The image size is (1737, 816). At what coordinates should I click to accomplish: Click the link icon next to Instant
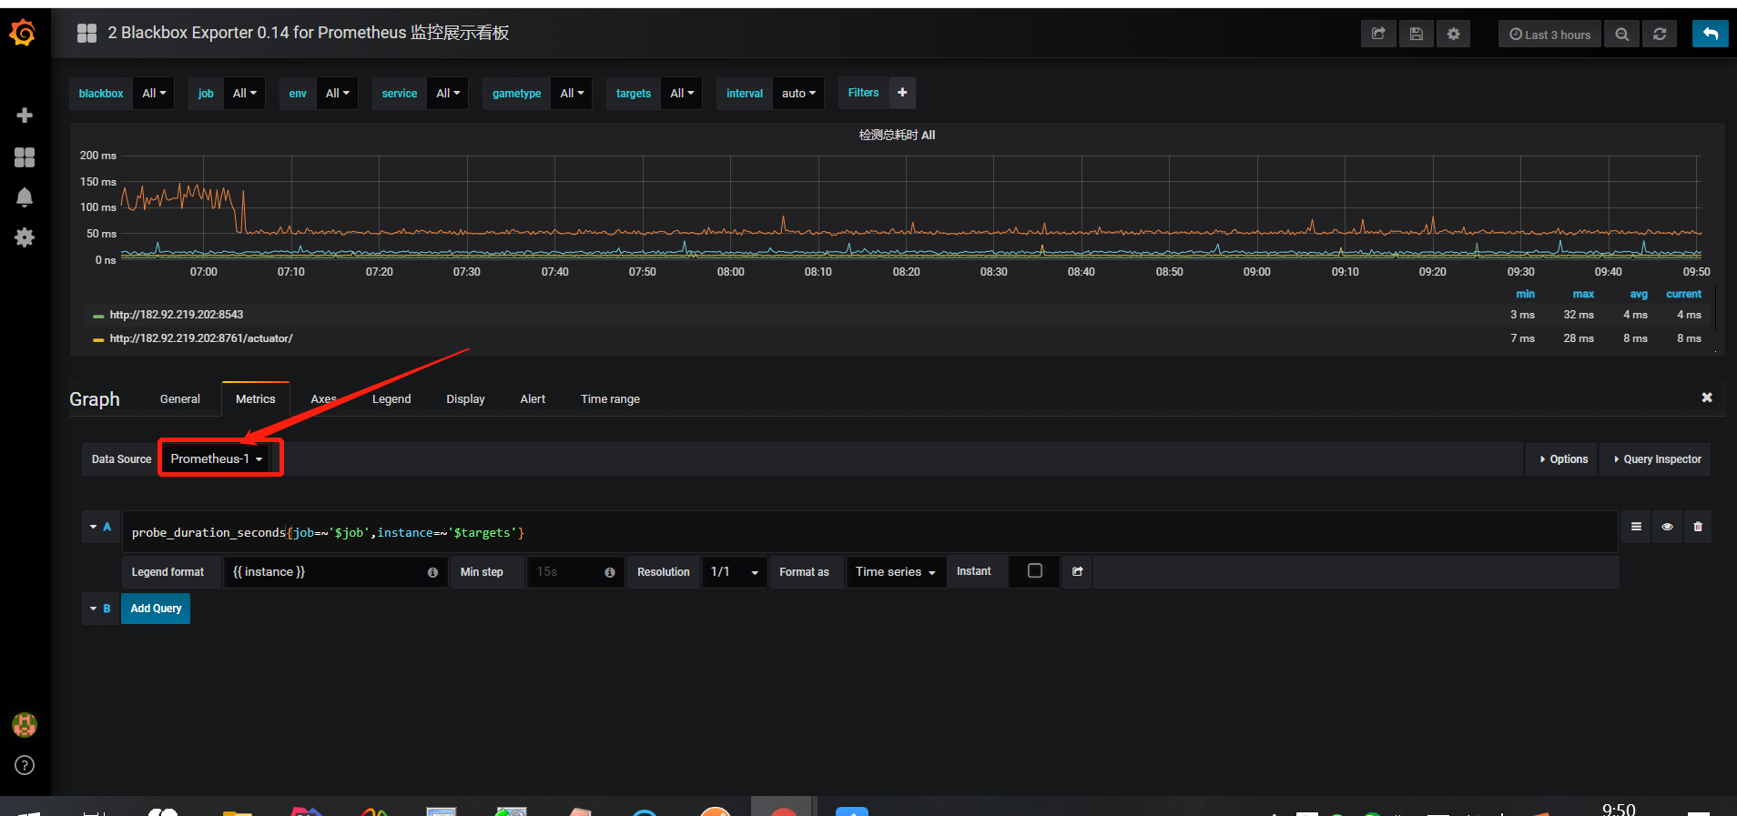[1078, 571]
